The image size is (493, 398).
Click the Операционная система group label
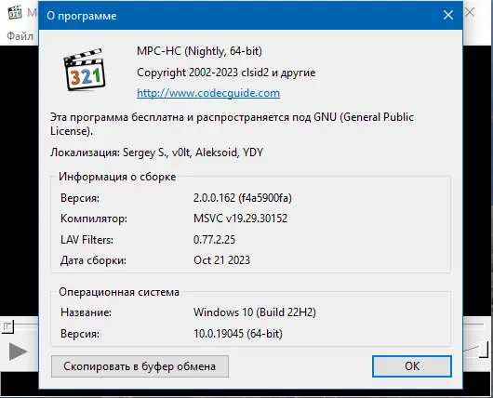coord(119,292)
